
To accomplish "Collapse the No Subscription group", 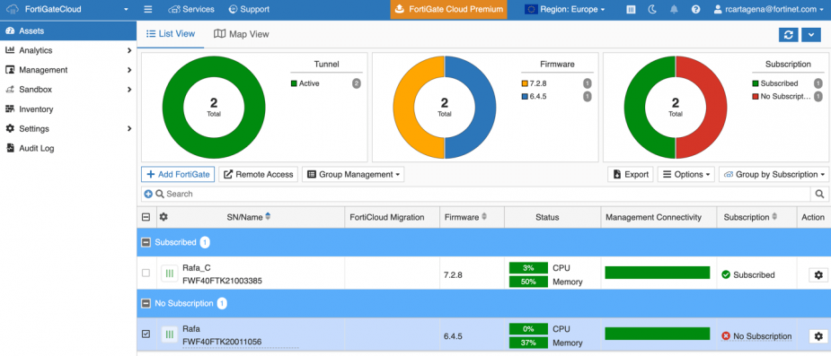I will [x=146, y=304].
